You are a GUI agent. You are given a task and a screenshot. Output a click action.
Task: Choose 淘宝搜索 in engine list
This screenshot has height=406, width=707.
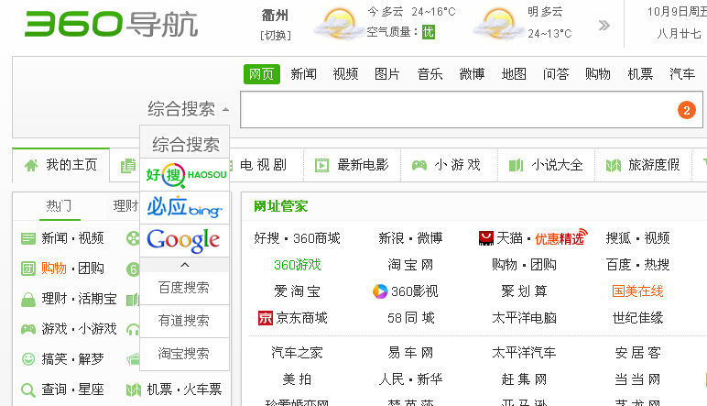(x=183, y=354)
